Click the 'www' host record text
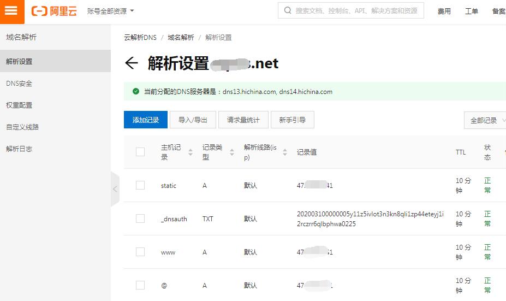Screen dimensions: 506x301 click(x=168, y=252)
